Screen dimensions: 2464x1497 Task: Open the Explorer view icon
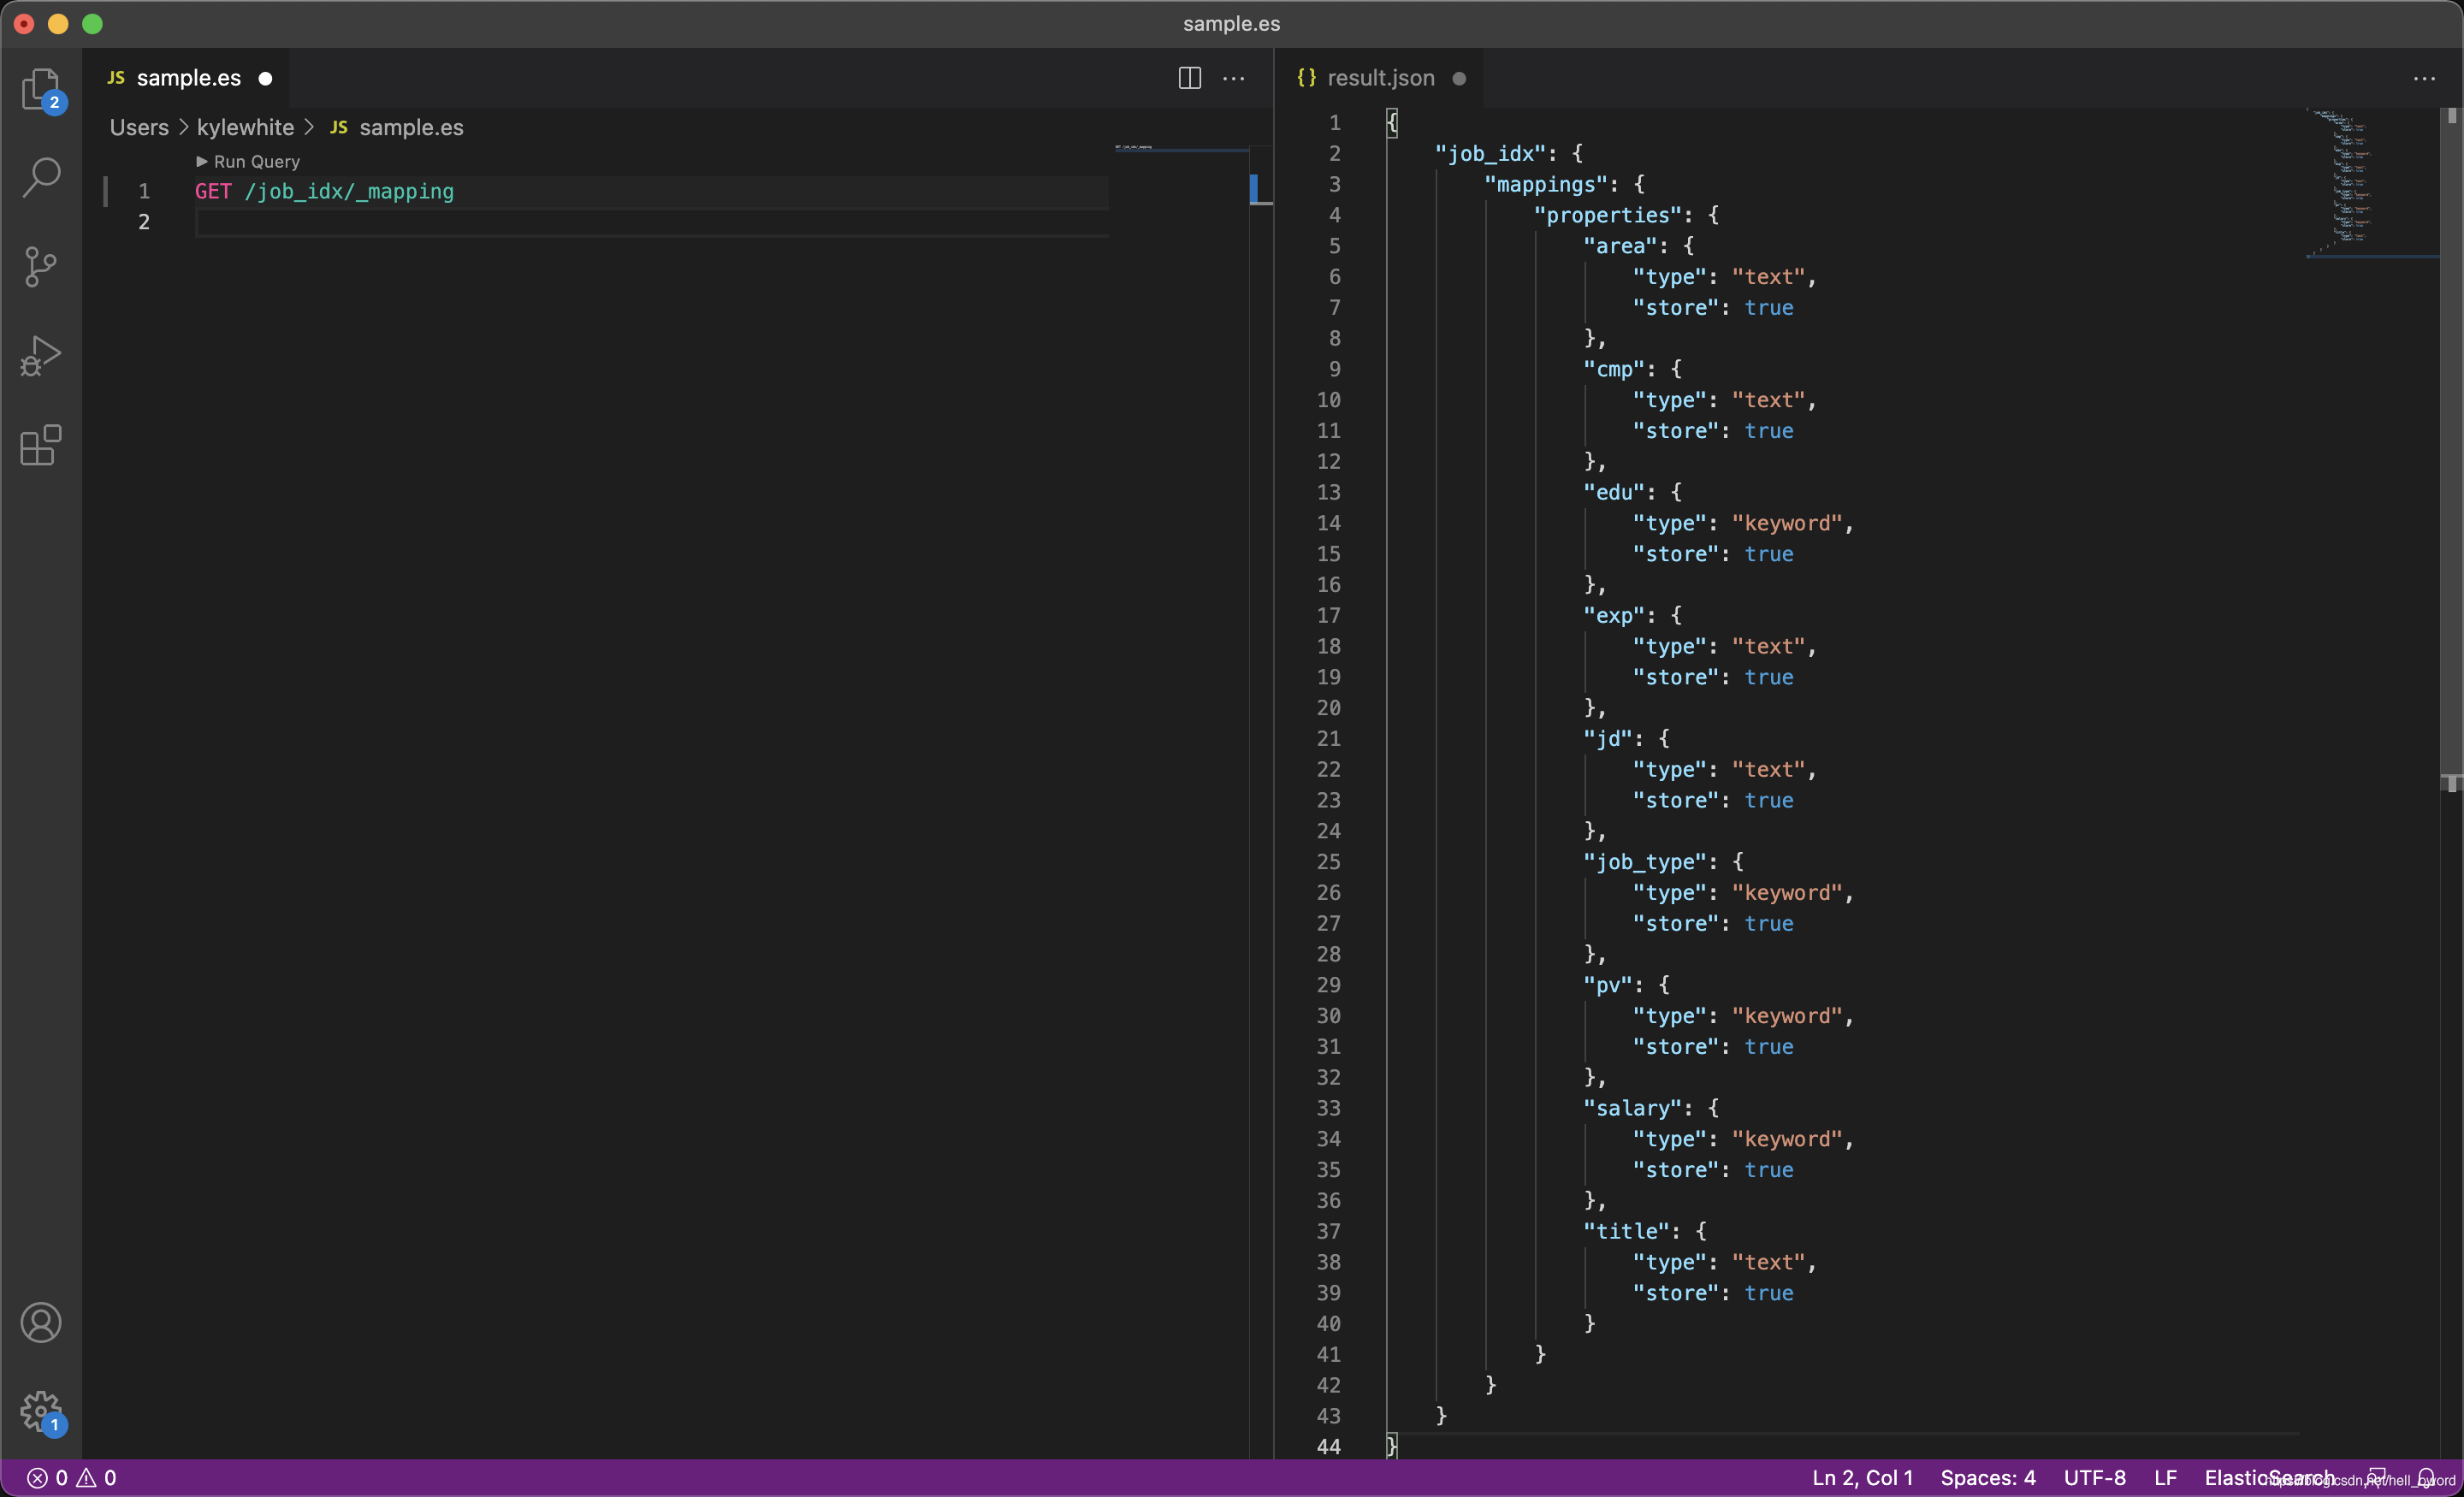coord(41,89)
